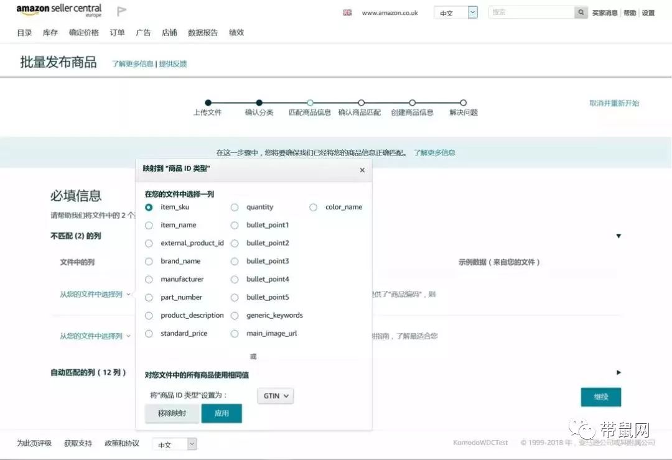Click the 帮助 link
This screenshot has width=672, height=460.
[x=630, y=13]
